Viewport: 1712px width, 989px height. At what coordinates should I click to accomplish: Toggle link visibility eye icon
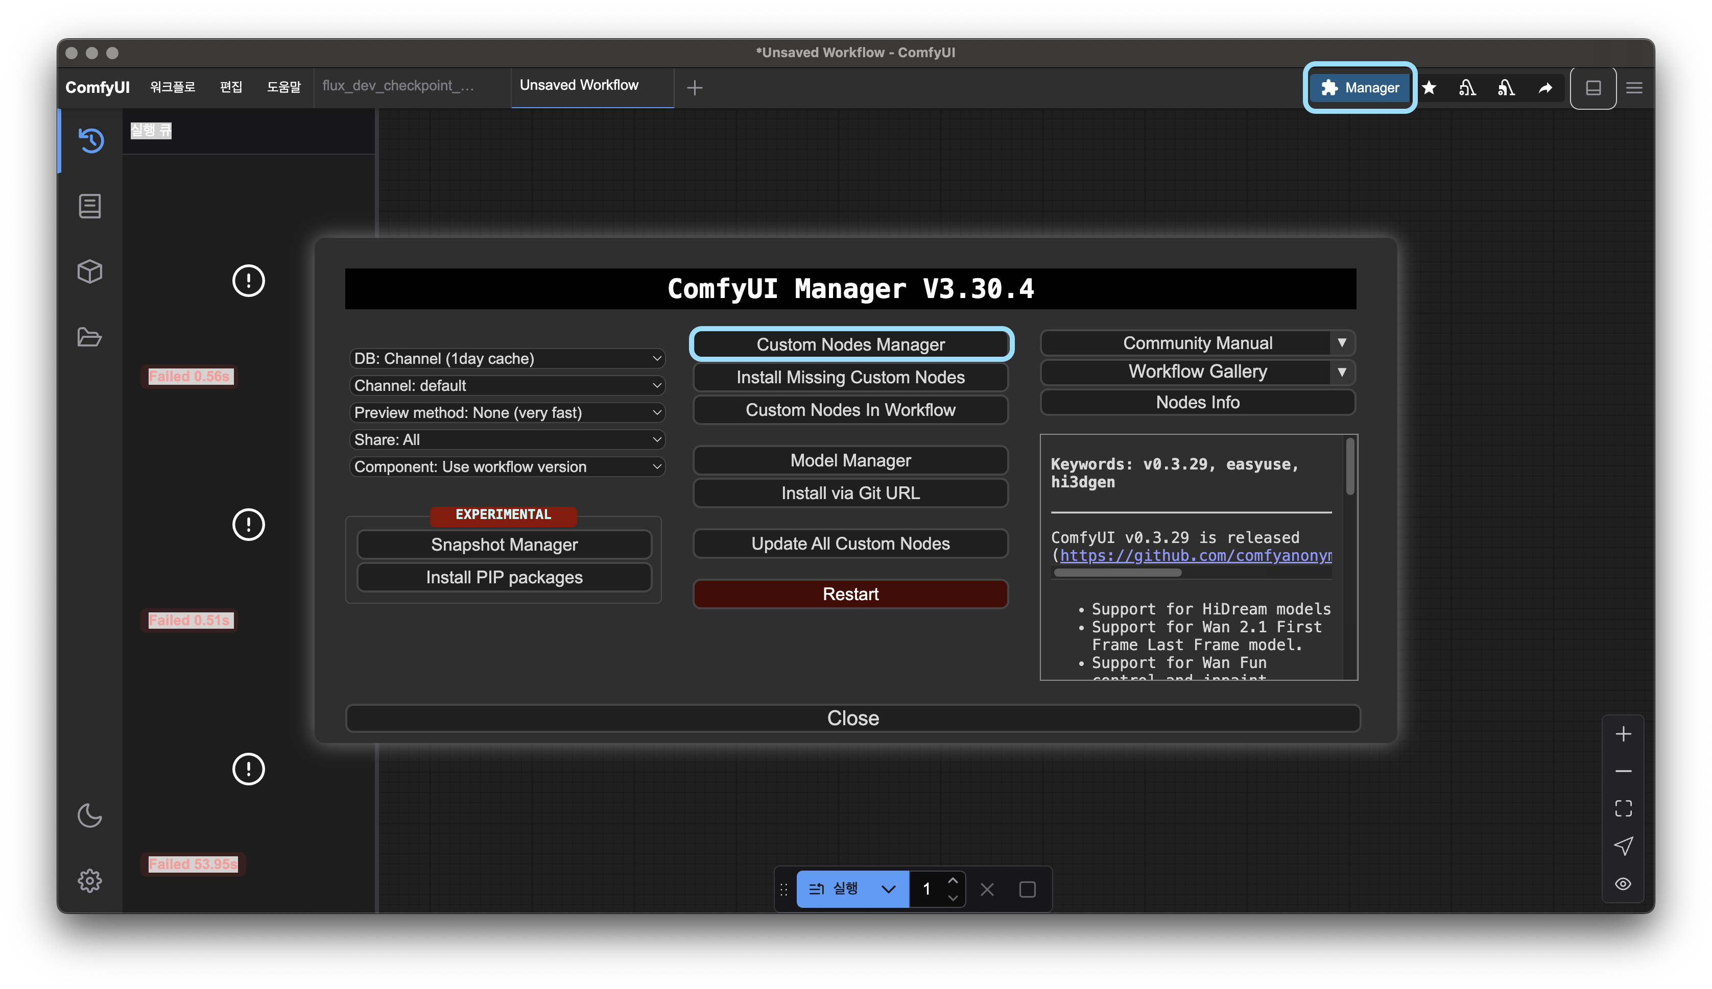pos(1623,884)
